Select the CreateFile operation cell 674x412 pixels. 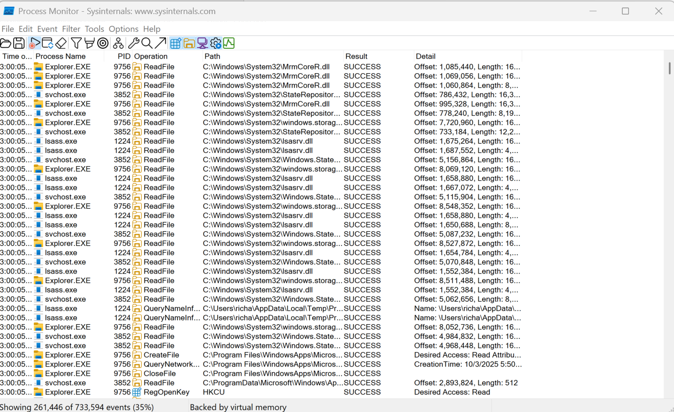click(161, 355)
